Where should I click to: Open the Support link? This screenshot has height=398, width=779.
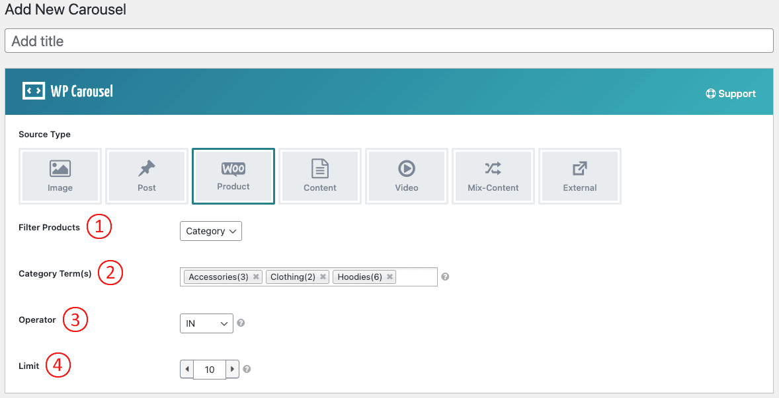[731, 94]
